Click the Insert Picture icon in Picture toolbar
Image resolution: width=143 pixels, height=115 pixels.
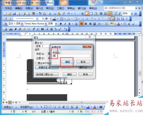(x=5, y=29)
